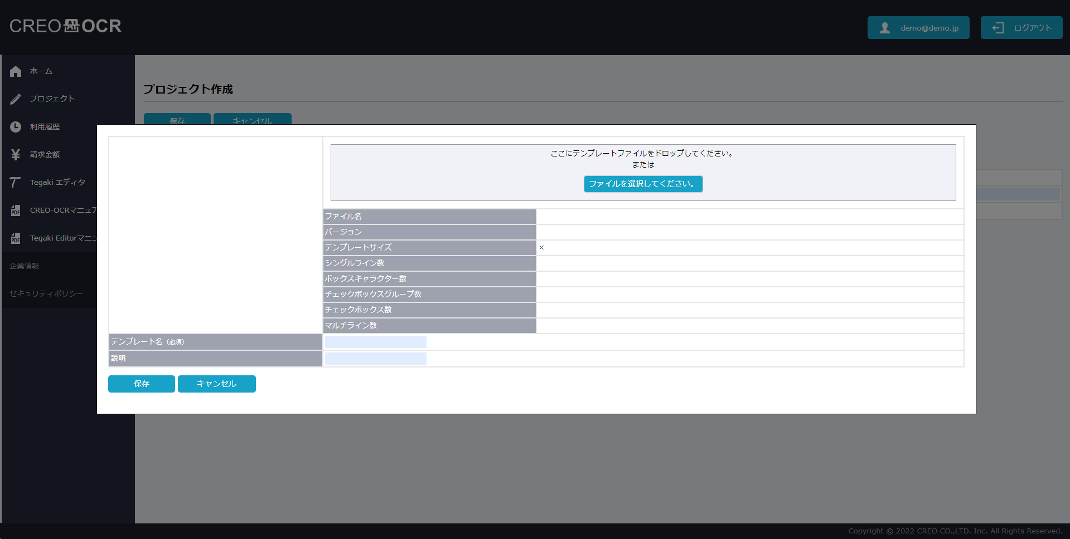The height and width of the screenshot is (539, 1070).
Task: Click the Tegaki エディタ T icon
Action: tap(16, 183)
